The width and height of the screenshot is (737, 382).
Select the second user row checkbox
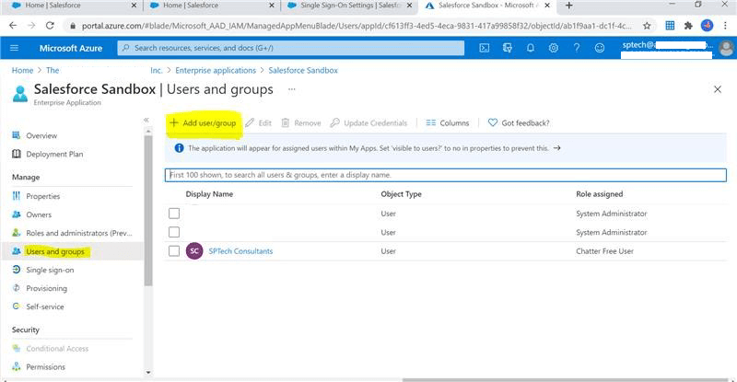[x=174, y=232]
